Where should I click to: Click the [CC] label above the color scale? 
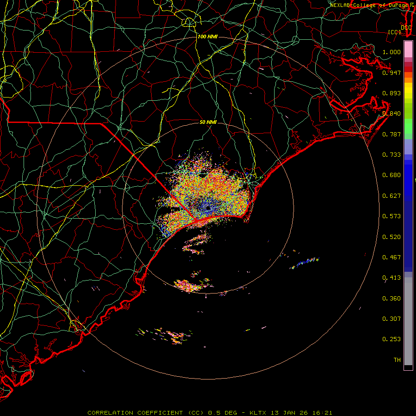395,32
